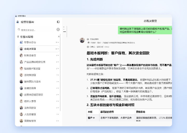The width and height of the screenshot is (187, 133).
Task: Click the 经营引擎AI logo avatar
Action: point(18,22)
